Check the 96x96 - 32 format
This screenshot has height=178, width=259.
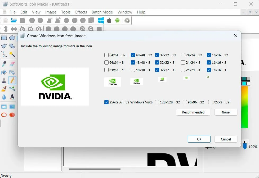tap(185, 102)
